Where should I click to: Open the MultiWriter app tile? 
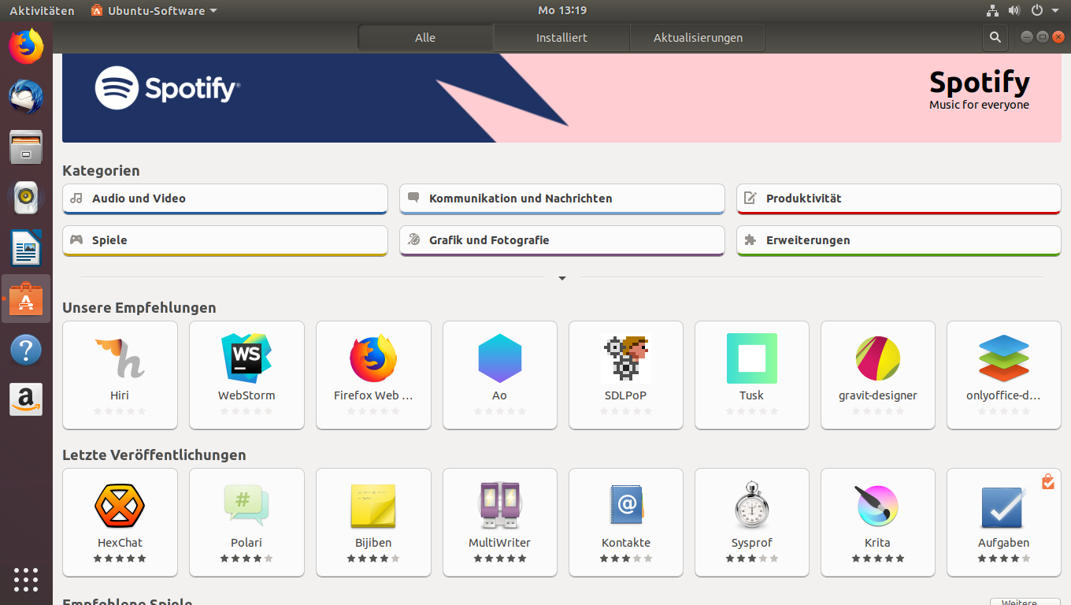pos(500,522)
